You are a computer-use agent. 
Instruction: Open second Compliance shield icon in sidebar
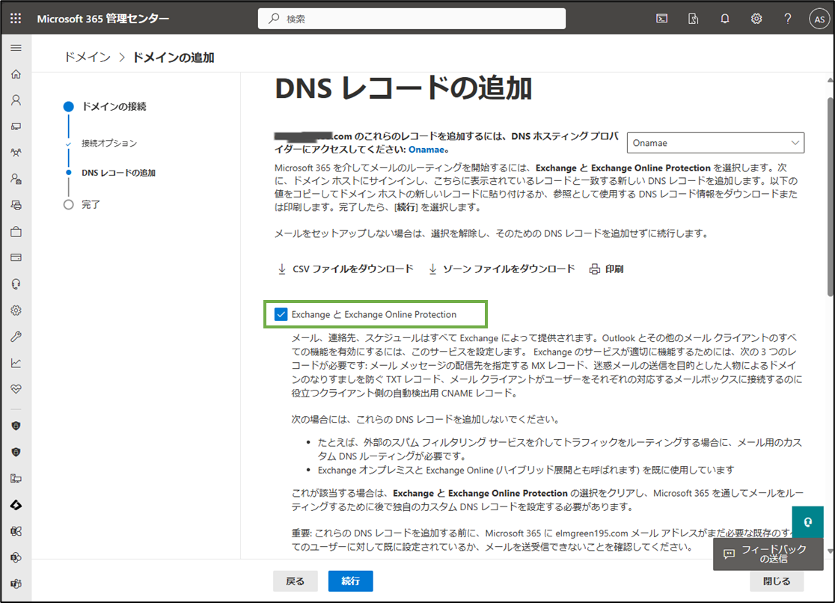[16, 452]
